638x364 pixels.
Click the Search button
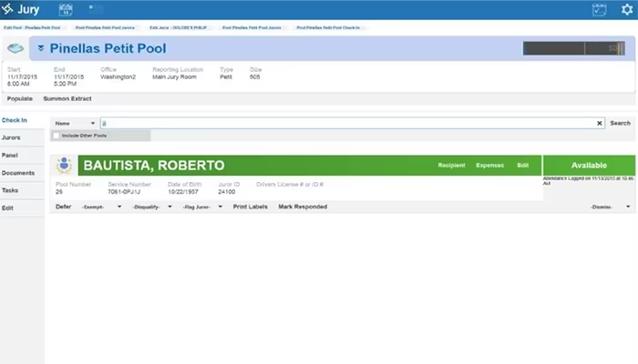620,123
